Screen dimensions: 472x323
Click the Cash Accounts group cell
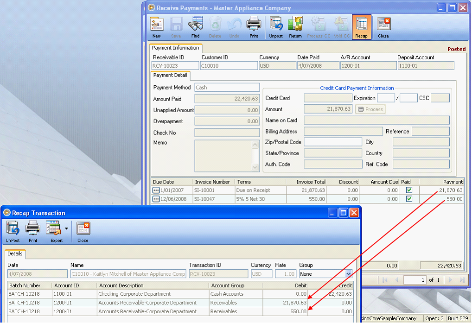tap(236, 294)
